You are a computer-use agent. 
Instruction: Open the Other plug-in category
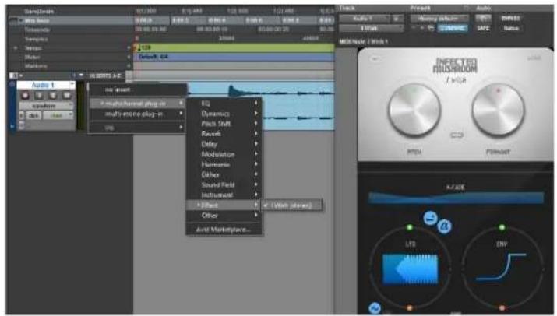[x=224, y=216]
